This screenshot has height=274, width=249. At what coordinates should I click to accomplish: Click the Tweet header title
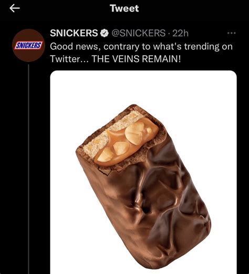(x=124, y=8)
